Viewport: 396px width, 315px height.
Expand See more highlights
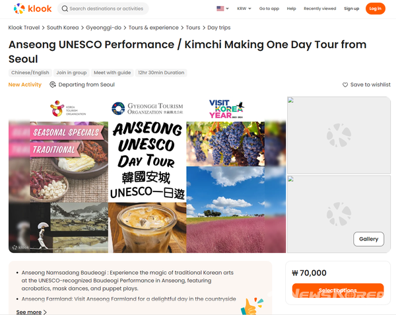31,312
